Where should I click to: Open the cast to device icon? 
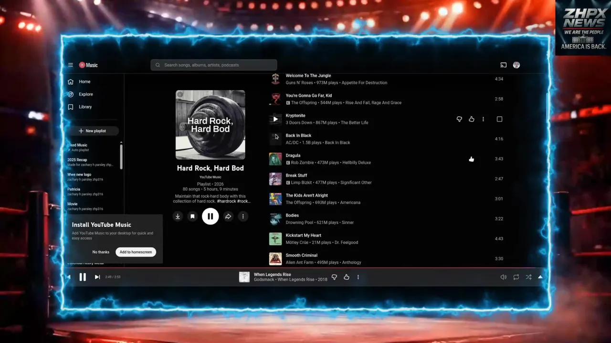tap(503, 65)
